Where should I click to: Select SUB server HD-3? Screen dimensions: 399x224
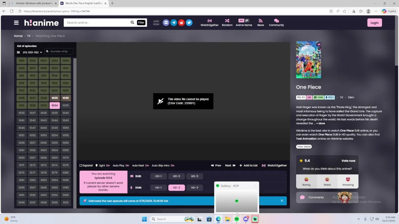[x=195, y=176]
